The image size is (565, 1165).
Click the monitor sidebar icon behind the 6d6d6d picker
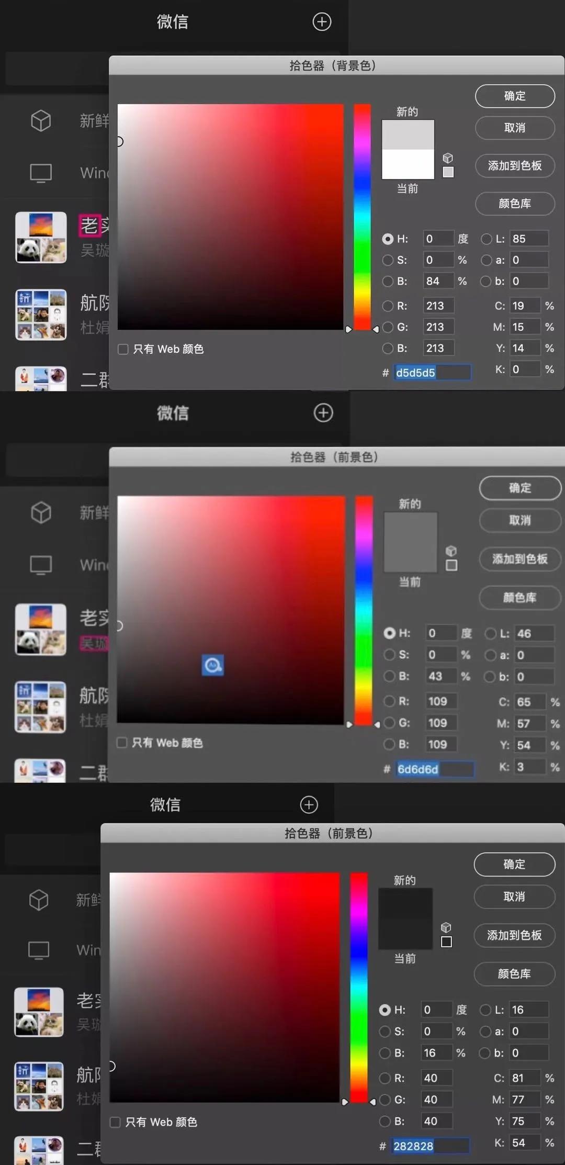click(41, 565)
